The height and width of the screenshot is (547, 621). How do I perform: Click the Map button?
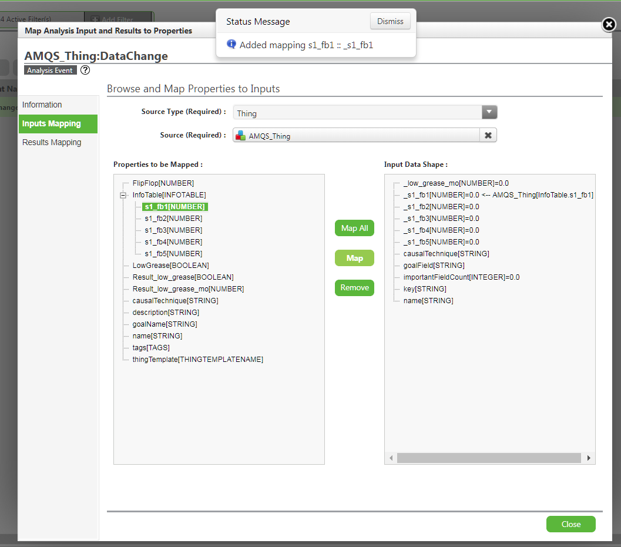[x=354, y=257]
